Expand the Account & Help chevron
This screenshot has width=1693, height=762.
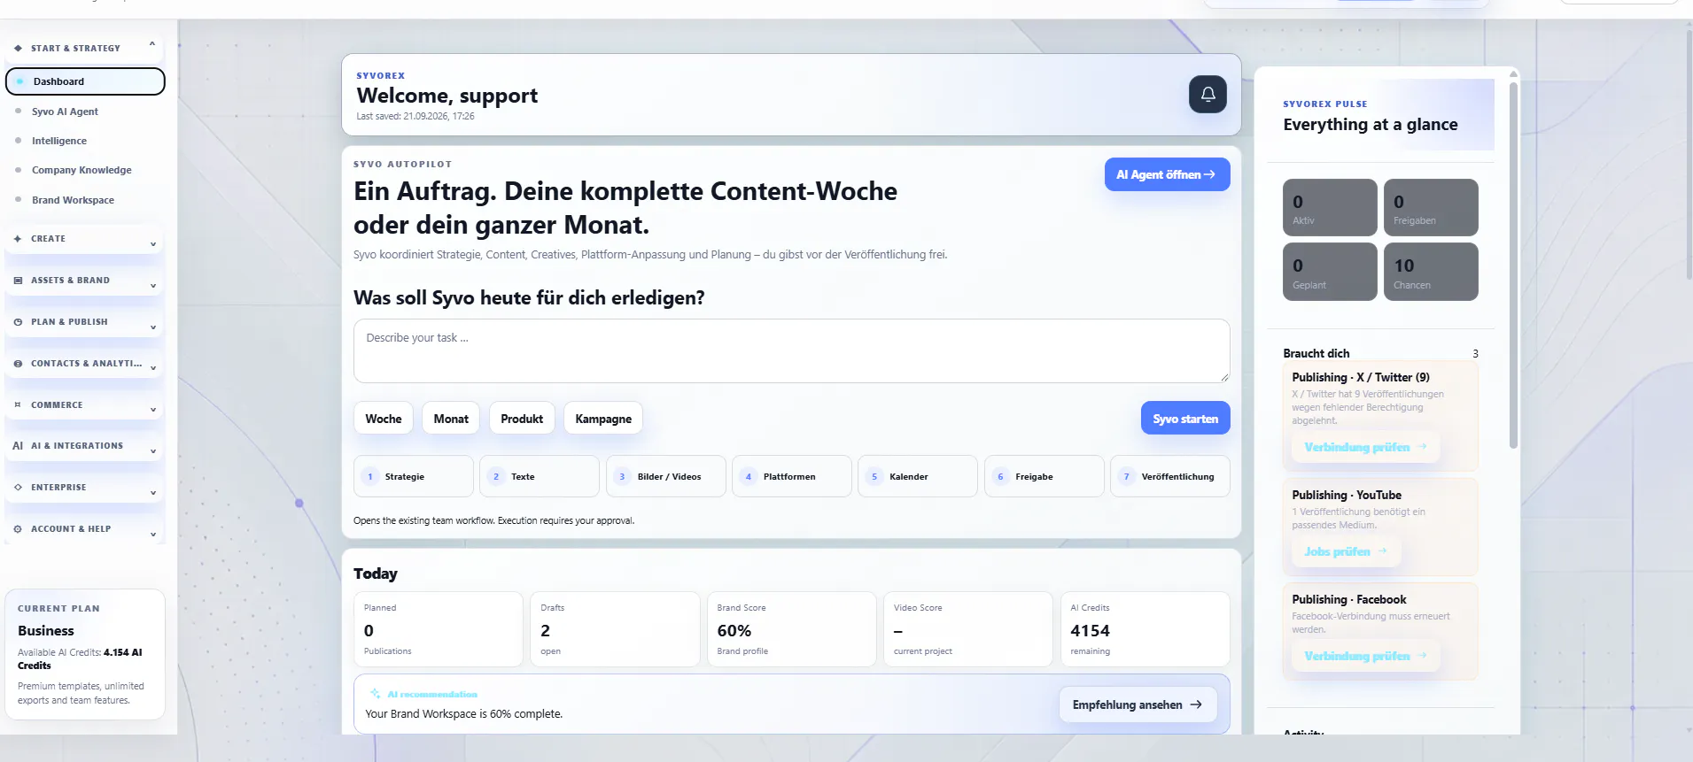point(153,535)
